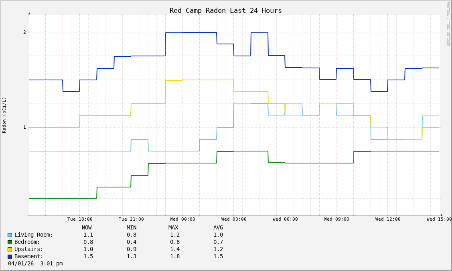This screenshot has height=271, width=452.
Task: Click the 'Wed 12:00' x-axis label
Action: tap(388, 219)
